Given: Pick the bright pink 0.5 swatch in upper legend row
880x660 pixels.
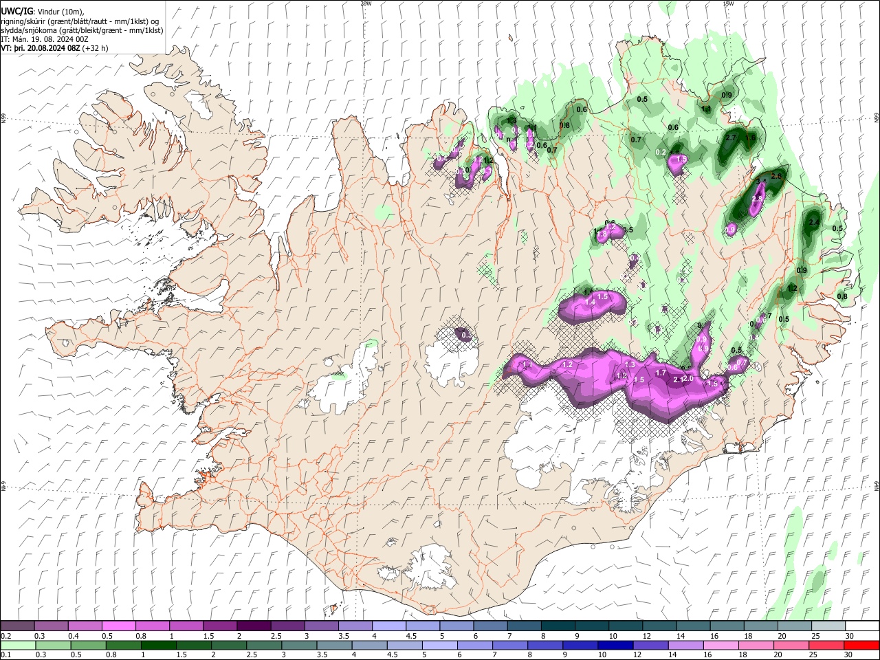Looking at the screenshot, I should [118, 626].
